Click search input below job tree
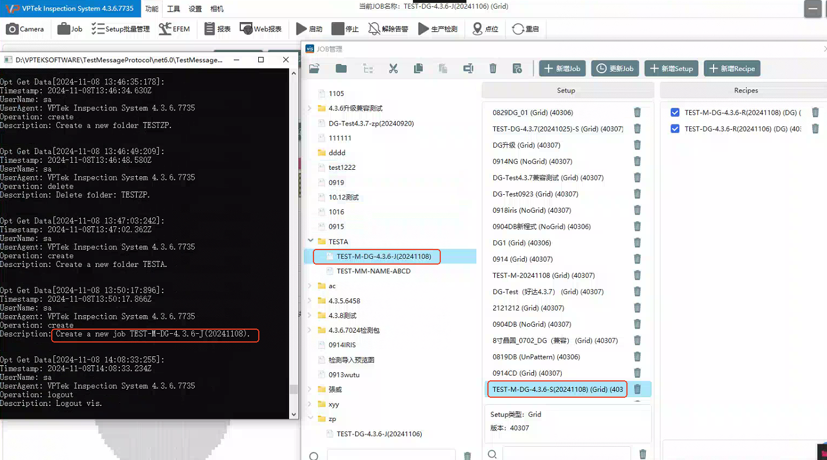This screenshot has width=827, height=460. click(391, 456)
